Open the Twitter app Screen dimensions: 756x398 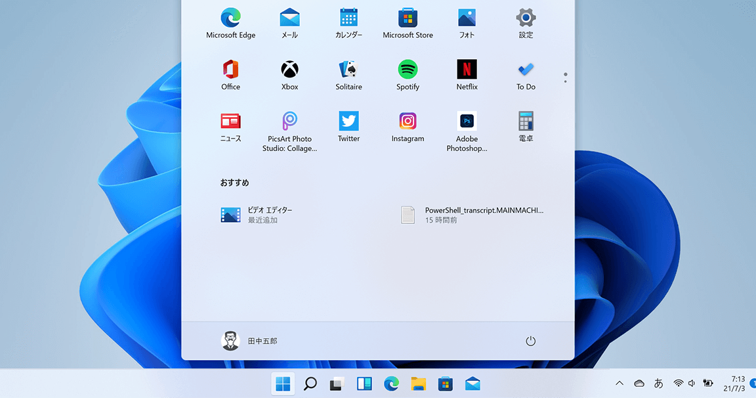(x=348, y=127)
